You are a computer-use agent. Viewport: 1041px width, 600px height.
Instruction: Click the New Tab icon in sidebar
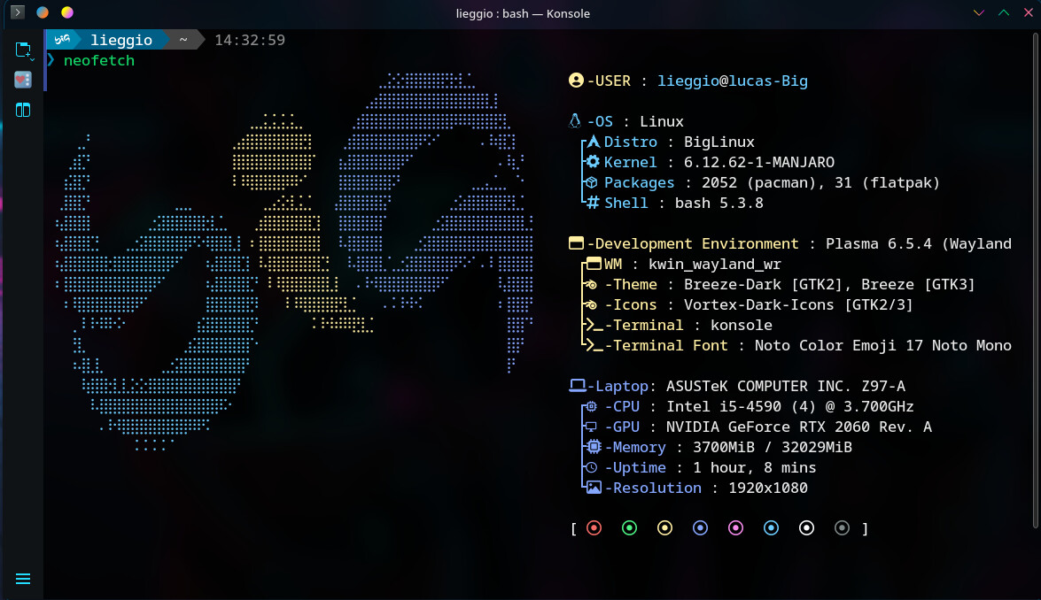22,49
